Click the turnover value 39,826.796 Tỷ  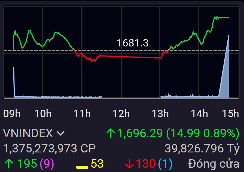(202, 148)
